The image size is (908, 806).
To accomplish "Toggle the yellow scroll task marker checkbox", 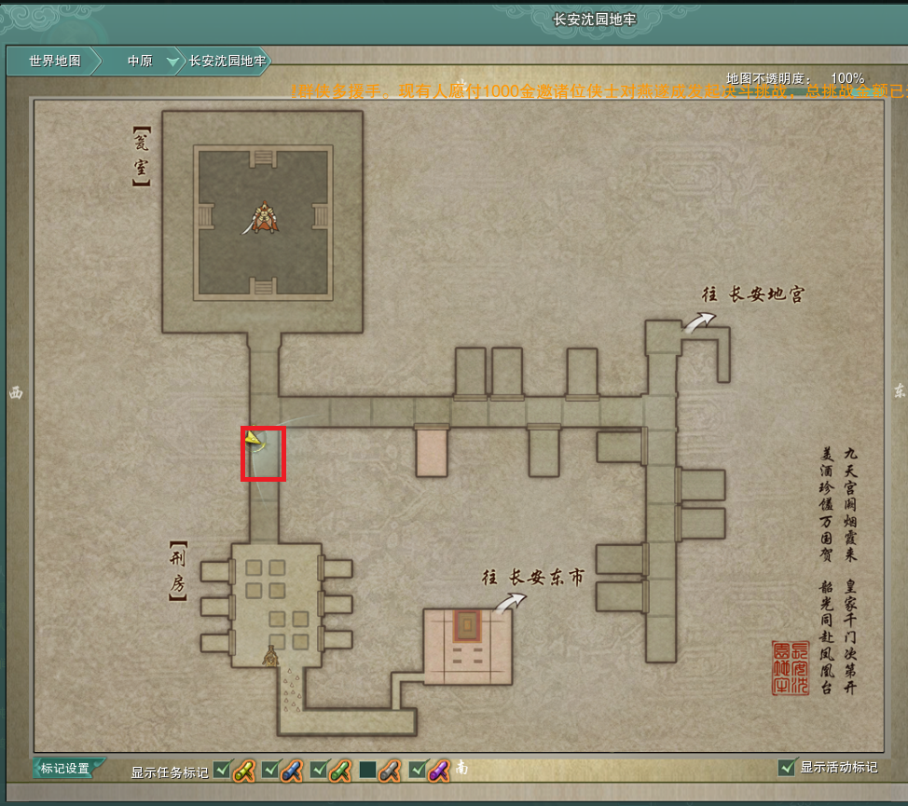I will pos(222,770).
